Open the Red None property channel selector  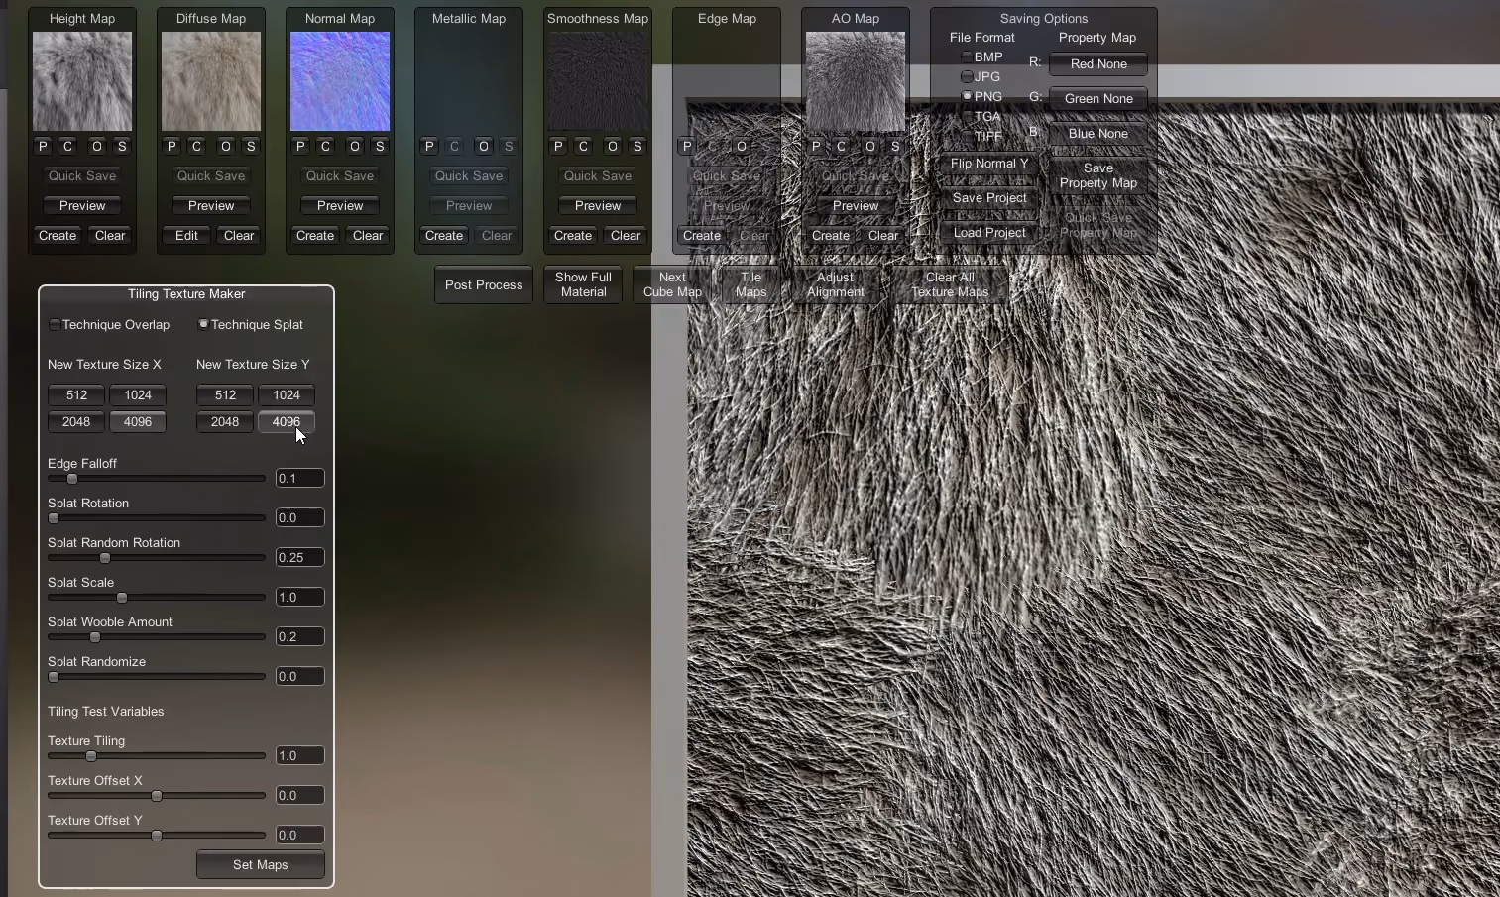[x=1098, y=64]
